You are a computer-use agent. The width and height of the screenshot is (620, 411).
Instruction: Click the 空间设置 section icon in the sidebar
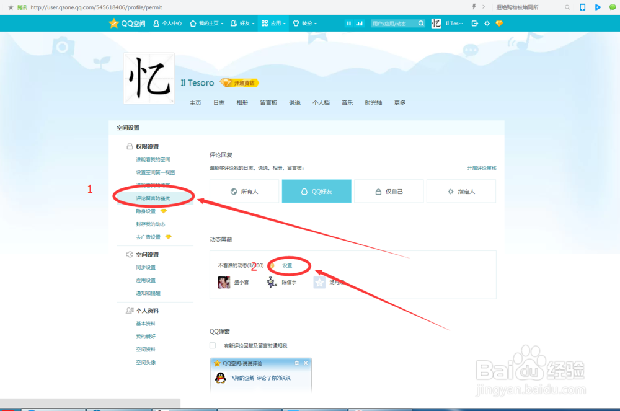130,255
